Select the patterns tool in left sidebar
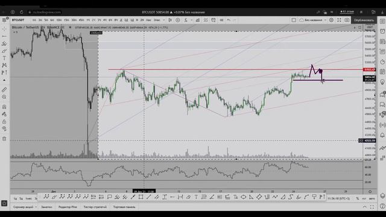Viewport: 386px width, 217px height. [4, 66]
